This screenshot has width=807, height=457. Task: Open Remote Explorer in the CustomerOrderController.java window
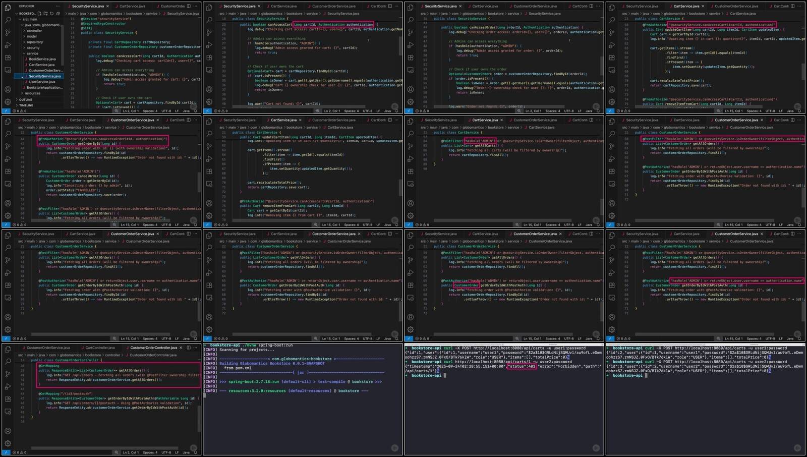tap(8, 412)
